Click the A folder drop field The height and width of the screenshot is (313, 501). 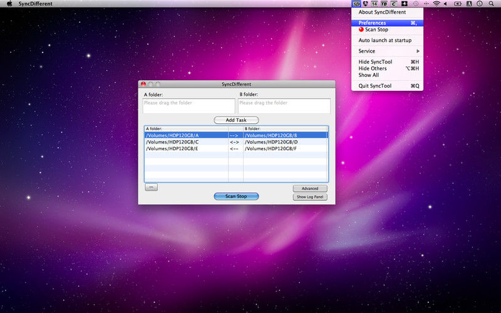(x=189, y=106)
